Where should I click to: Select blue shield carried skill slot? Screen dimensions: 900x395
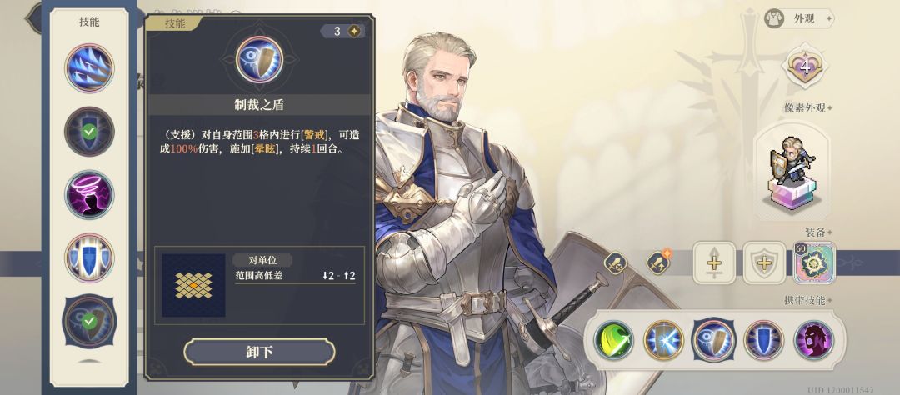tap(764, 340)
